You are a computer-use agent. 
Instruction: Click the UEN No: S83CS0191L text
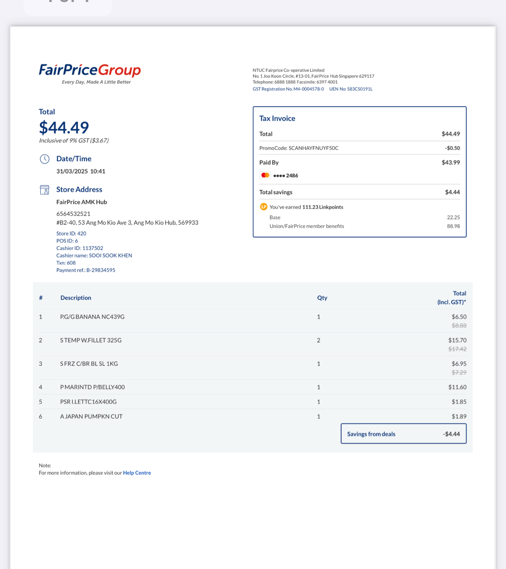coord(351,89)
